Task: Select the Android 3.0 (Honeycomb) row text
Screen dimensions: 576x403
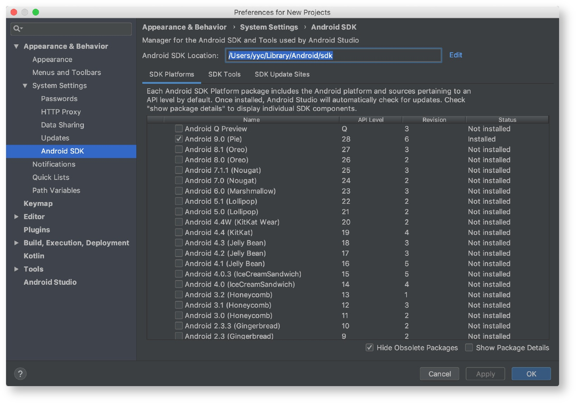Action: (x=229, y=315)
